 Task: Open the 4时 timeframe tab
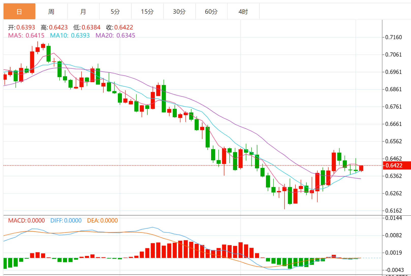(x=243, y=11)
